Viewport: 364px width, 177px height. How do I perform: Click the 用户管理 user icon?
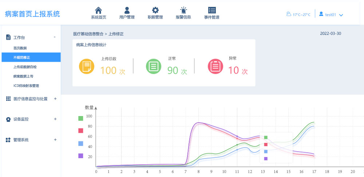click(127, 10)
